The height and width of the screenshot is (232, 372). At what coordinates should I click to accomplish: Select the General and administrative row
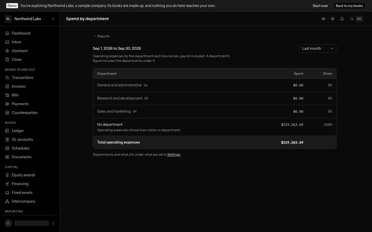215,85
